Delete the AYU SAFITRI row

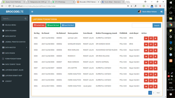(x=155, y=69)
